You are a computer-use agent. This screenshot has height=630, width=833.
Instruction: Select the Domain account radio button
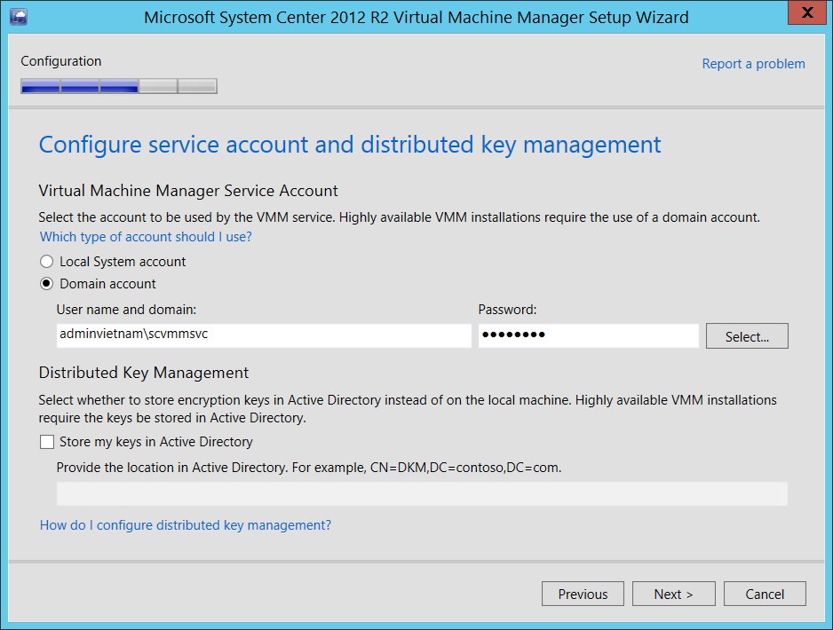[47, 284]
